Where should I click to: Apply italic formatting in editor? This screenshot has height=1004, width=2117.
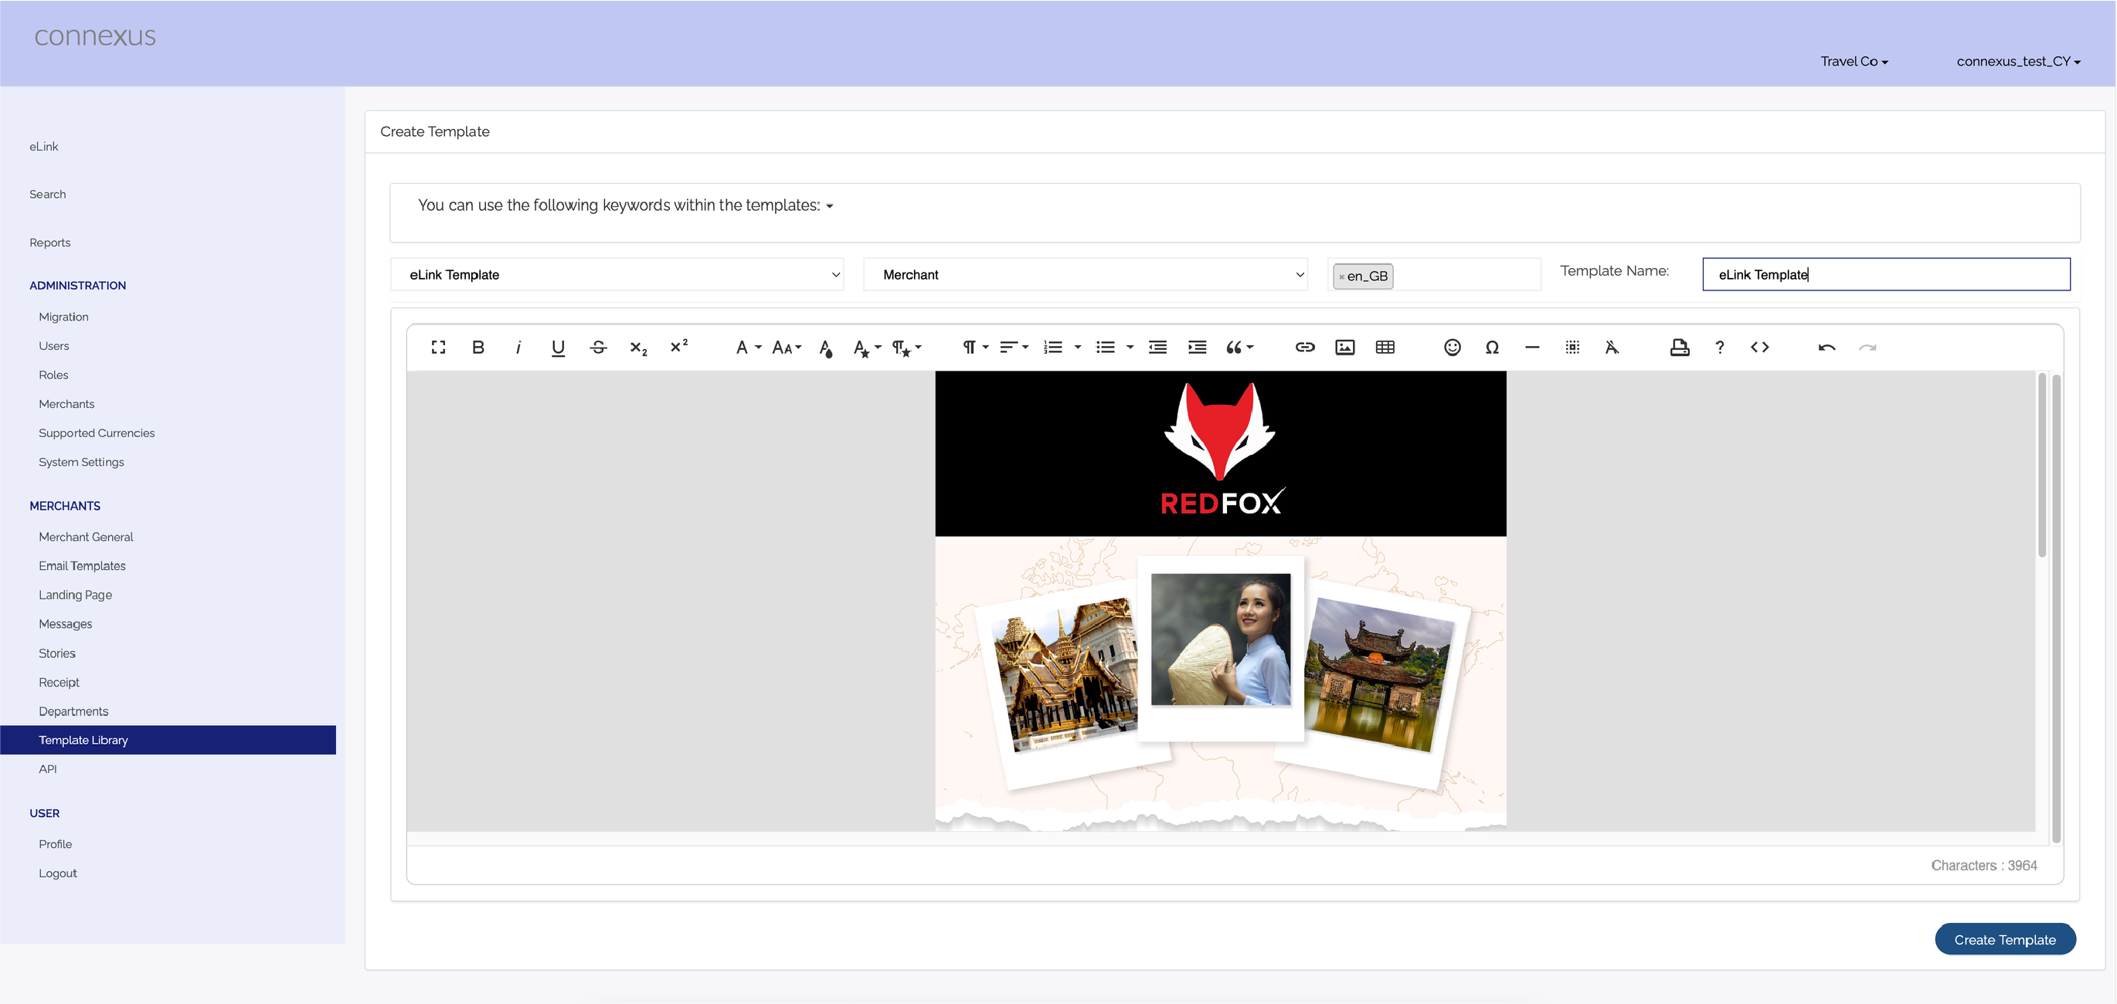click(518, 348)
